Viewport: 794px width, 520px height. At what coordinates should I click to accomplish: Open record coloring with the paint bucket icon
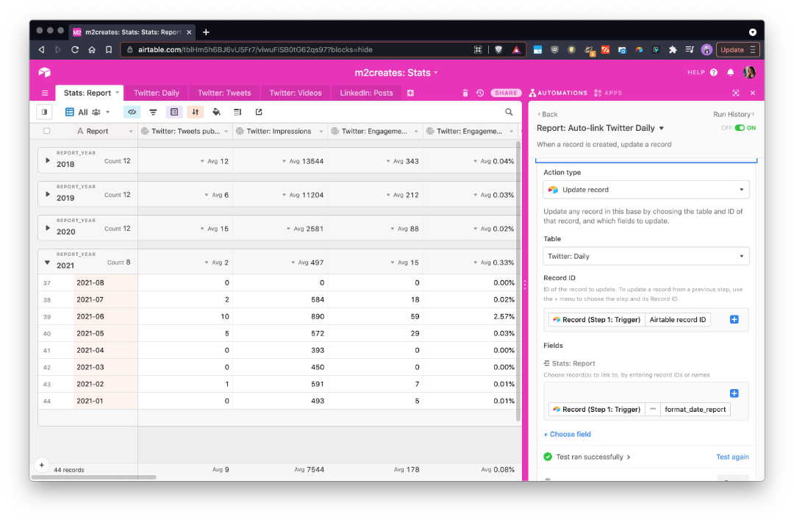tap(215, 112)
